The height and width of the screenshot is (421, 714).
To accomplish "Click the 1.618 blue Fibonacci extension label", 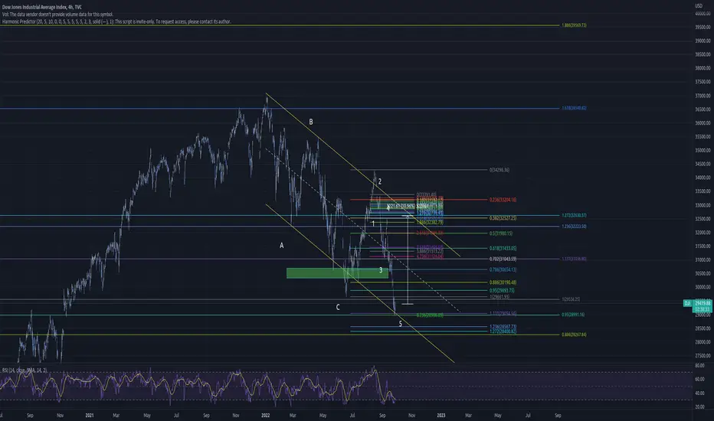I will [x=574, y=109].
